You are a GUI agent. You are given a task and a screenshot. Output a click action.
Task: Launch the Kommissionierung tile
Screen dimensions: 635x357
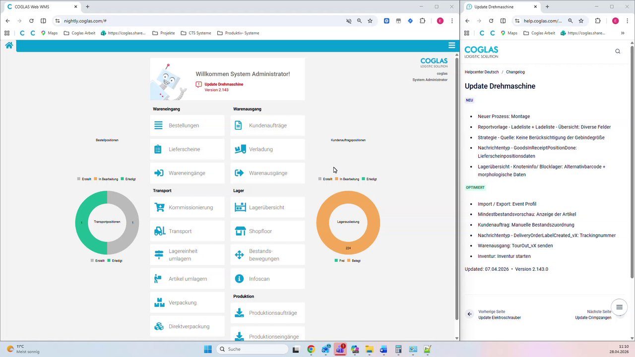tap(187, 207)
